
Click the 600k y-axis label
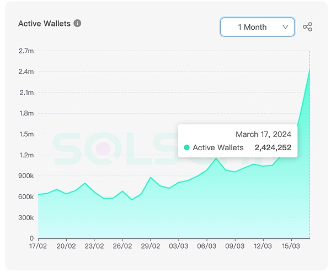click(25, 197)
